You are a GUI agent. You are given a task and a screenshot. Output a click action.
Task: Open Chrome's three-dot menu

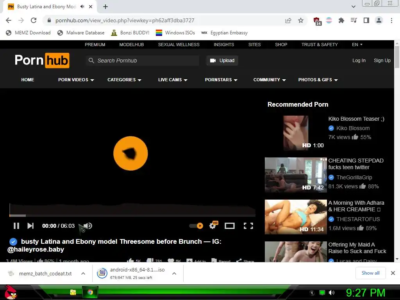391,20
